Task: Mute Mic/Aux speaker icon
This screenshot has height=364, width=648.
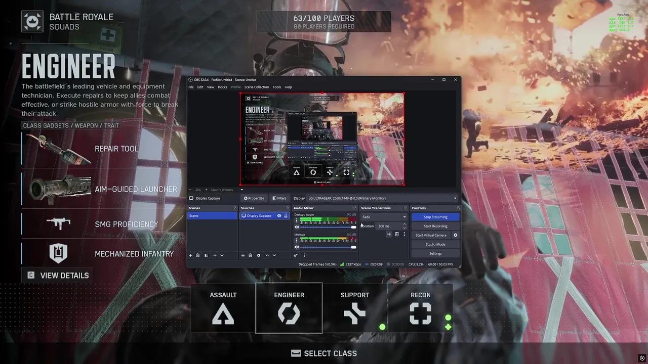Action: [x=297, y=247]
